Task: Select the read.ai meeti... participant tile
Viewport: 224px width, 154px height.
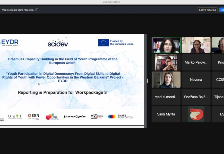Action: point(166,97)
